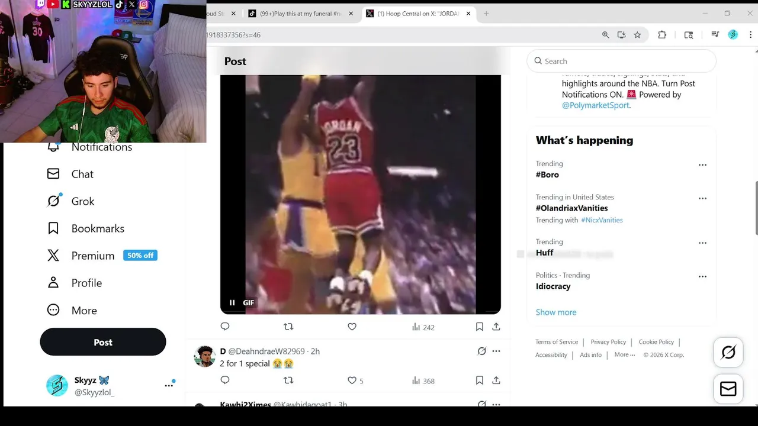
Task: Share the main GIF post
Action: (496, 327)
